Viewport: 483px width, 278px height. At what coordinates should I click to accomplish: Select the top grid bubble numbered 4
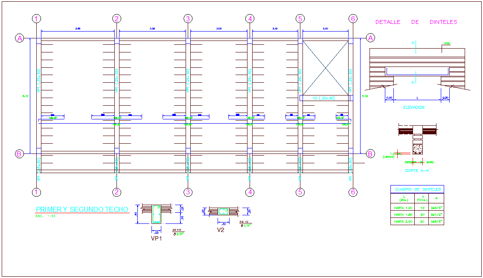click(x=250, y=18)
